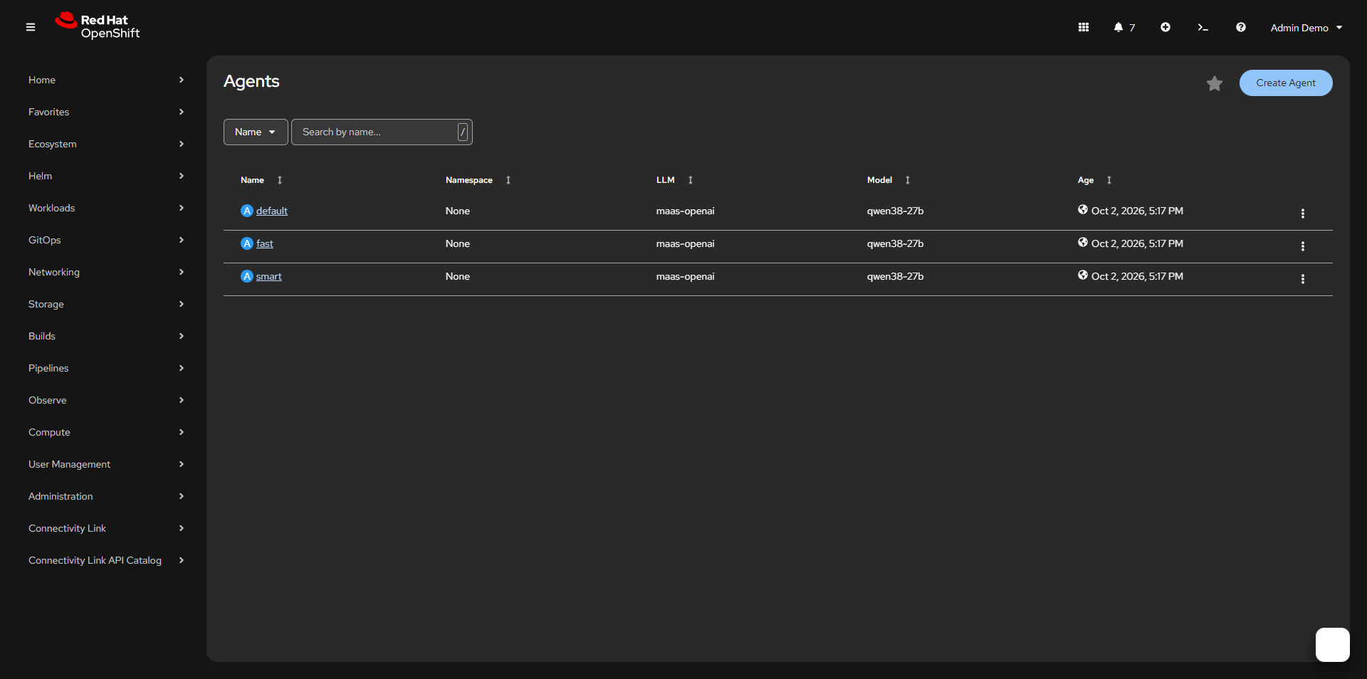Image resolution: width=1367 pixels, height=679 pixels.
Task: Click the globe icon beside default agent's age
Action: [x=1083, y=209]
